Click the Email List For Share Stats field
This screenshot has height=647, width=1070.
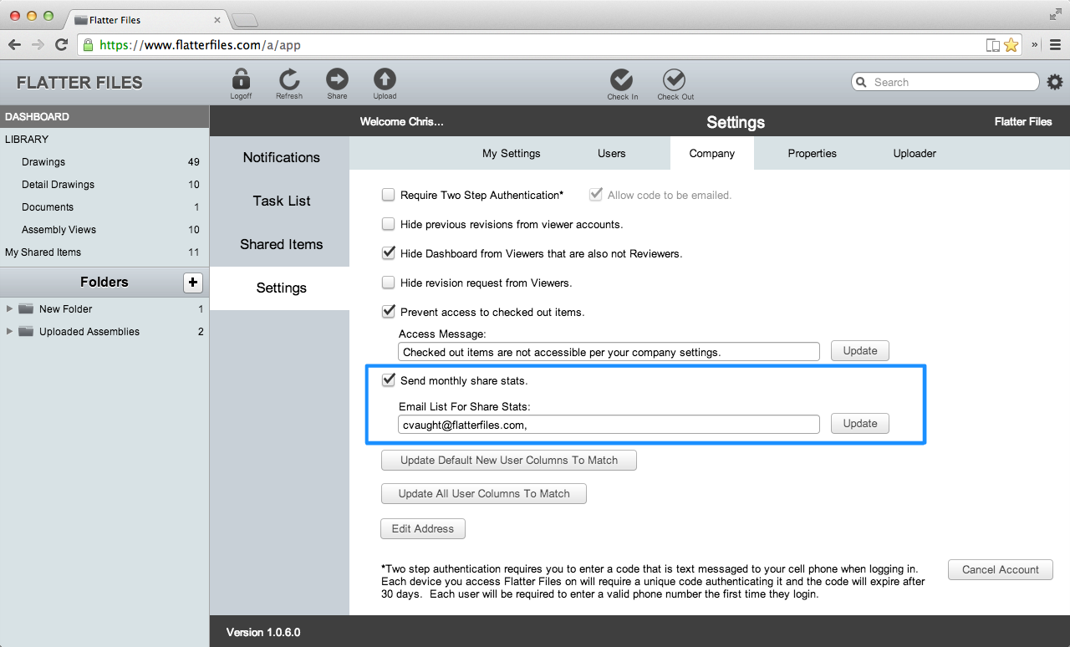coord(609,425)
